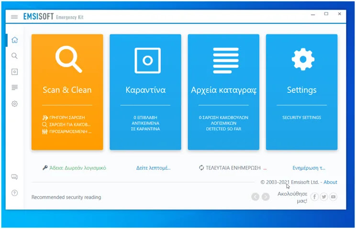This screenshot has width=356, height=229.
Task: Close the Emsisoft Emergency Kit window
Action: (x=340, y=14)
